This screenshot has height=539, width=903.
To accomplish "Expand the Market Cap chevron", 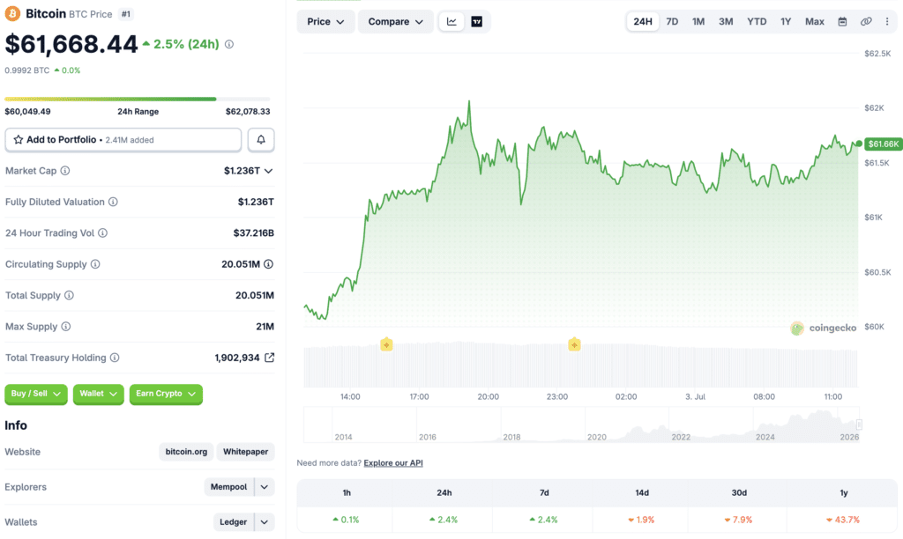I will coord(268,171).
